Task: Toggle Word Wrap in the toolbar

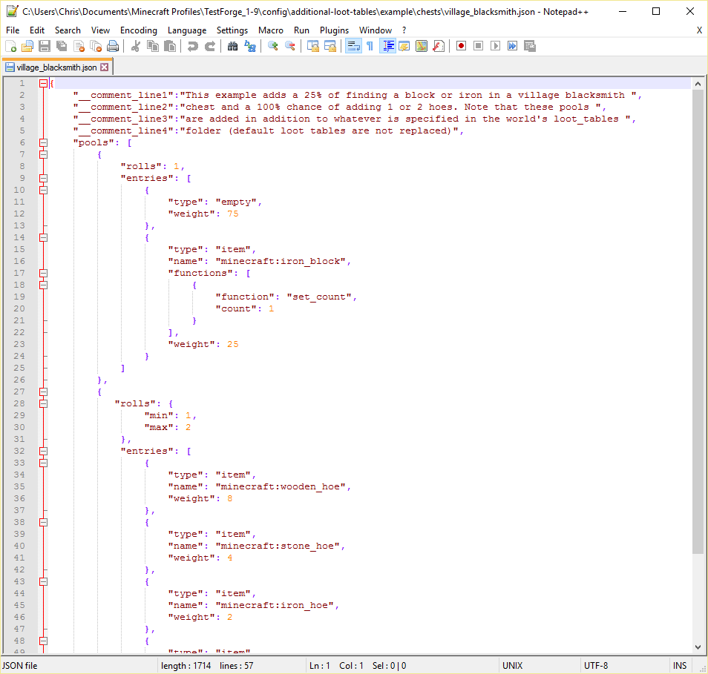Action: click(x=353, y=46)
